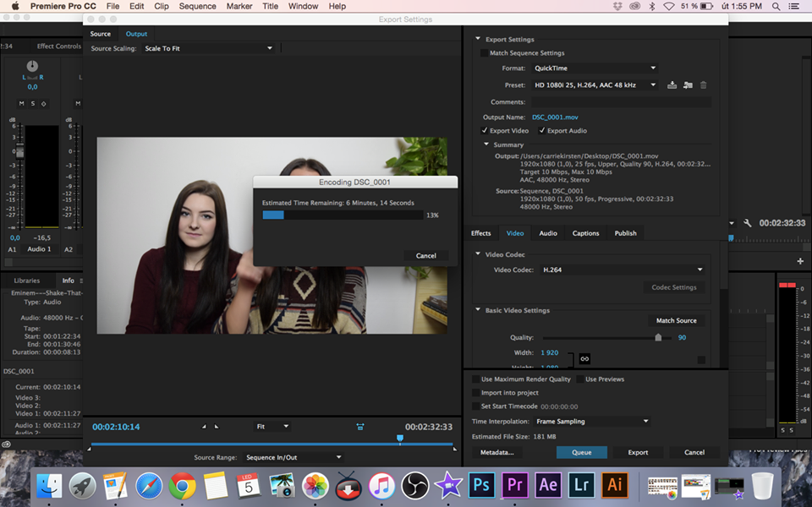The height and width of the screenshot is (507, 812).
Task: Click the aspect ratio correction icon
Action: click(360, 427)
